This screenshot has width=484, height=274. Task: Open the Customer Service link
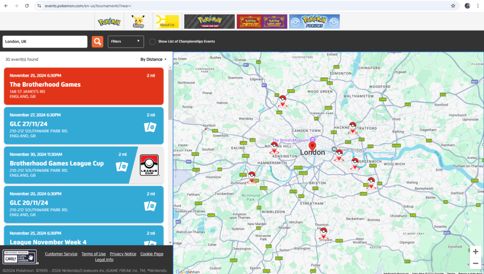pos(61,254)
